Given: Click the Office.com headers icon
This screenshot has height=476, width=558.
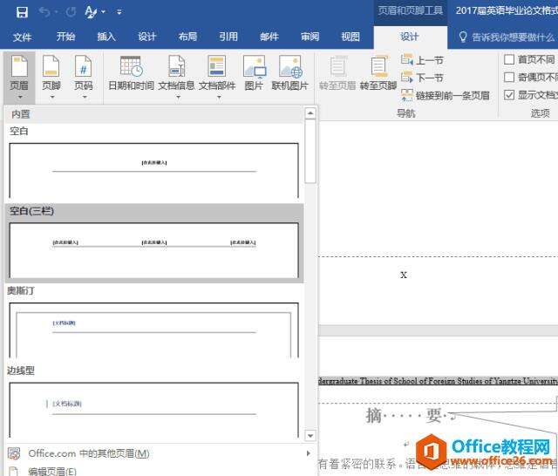Looking at the screenshot, I should pos(14,453).
